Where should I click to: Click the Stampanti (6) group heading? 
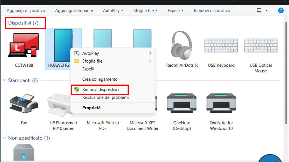[x=23, y=80]
